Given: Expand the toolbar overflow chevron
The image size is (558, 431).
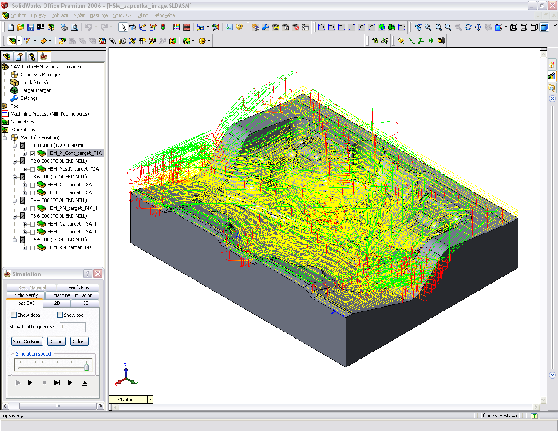Looking at the screenshot, I should tap(555, 25).
